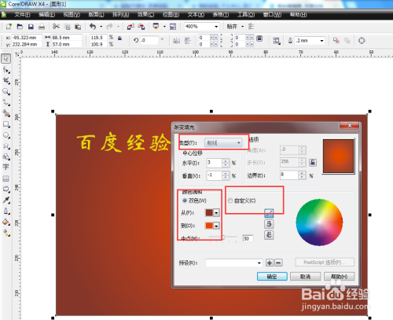
Task: Open the 效果(C) menu
Action: (145, 15)
